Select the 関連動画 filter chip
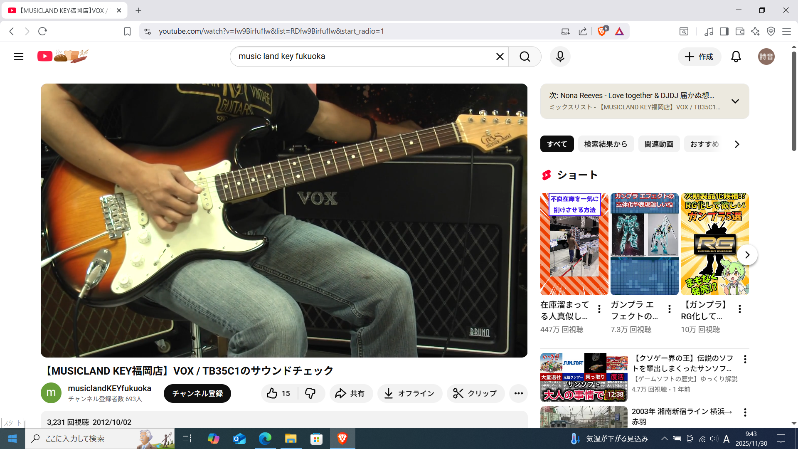Image resolution: width=798 pixels, height=449 pixels. tap(659, 144)
